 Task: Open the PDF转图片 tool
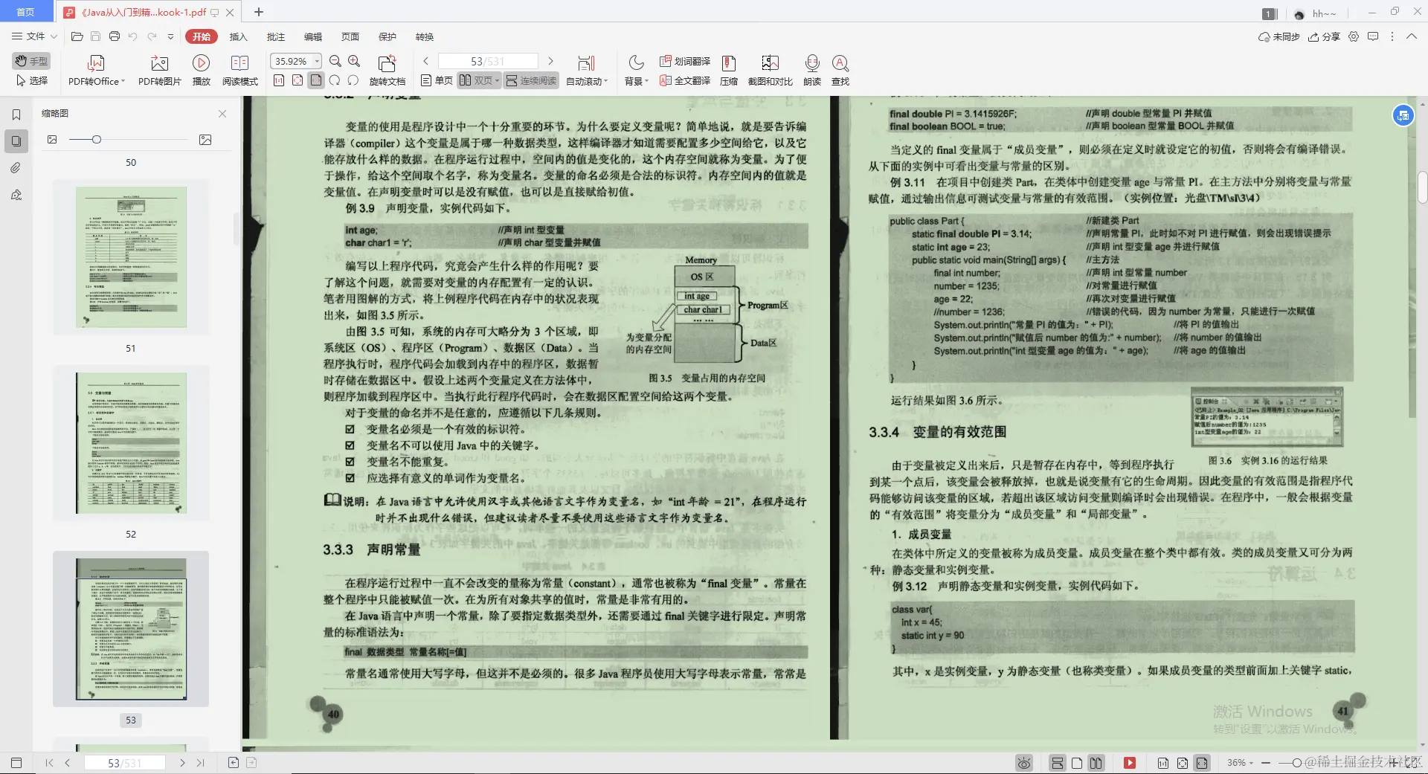[x=158, y=69]
